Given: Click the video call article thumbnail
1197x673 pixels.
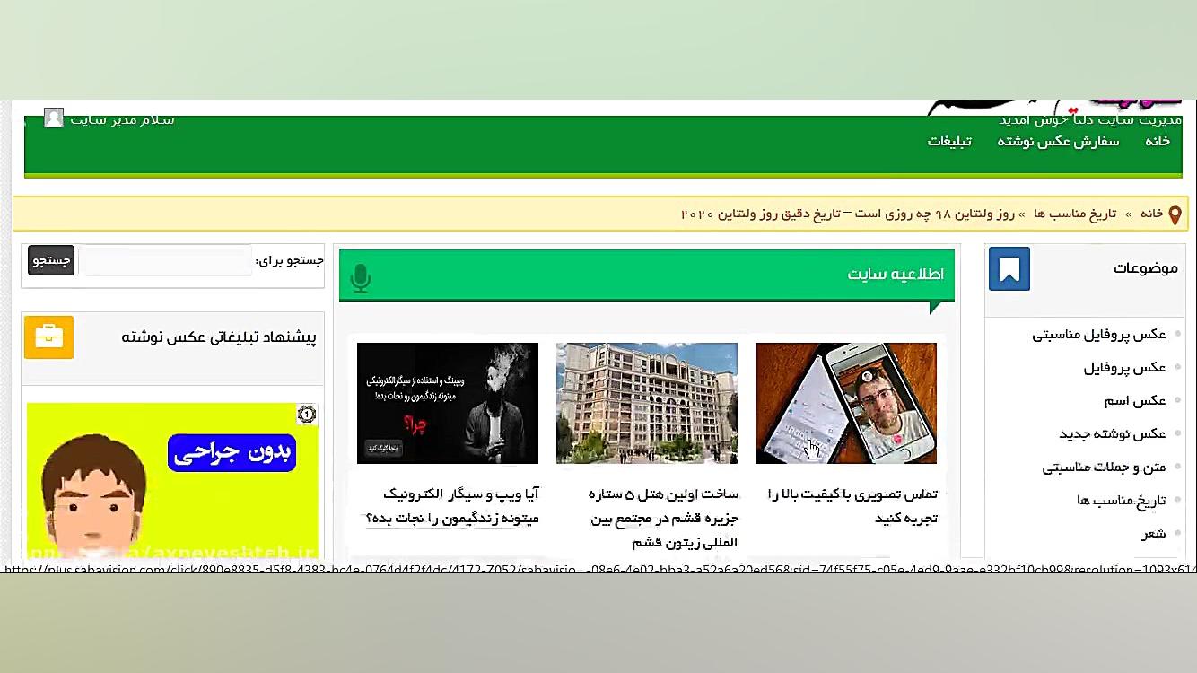Looking at the screenshot, I should 846,402.
